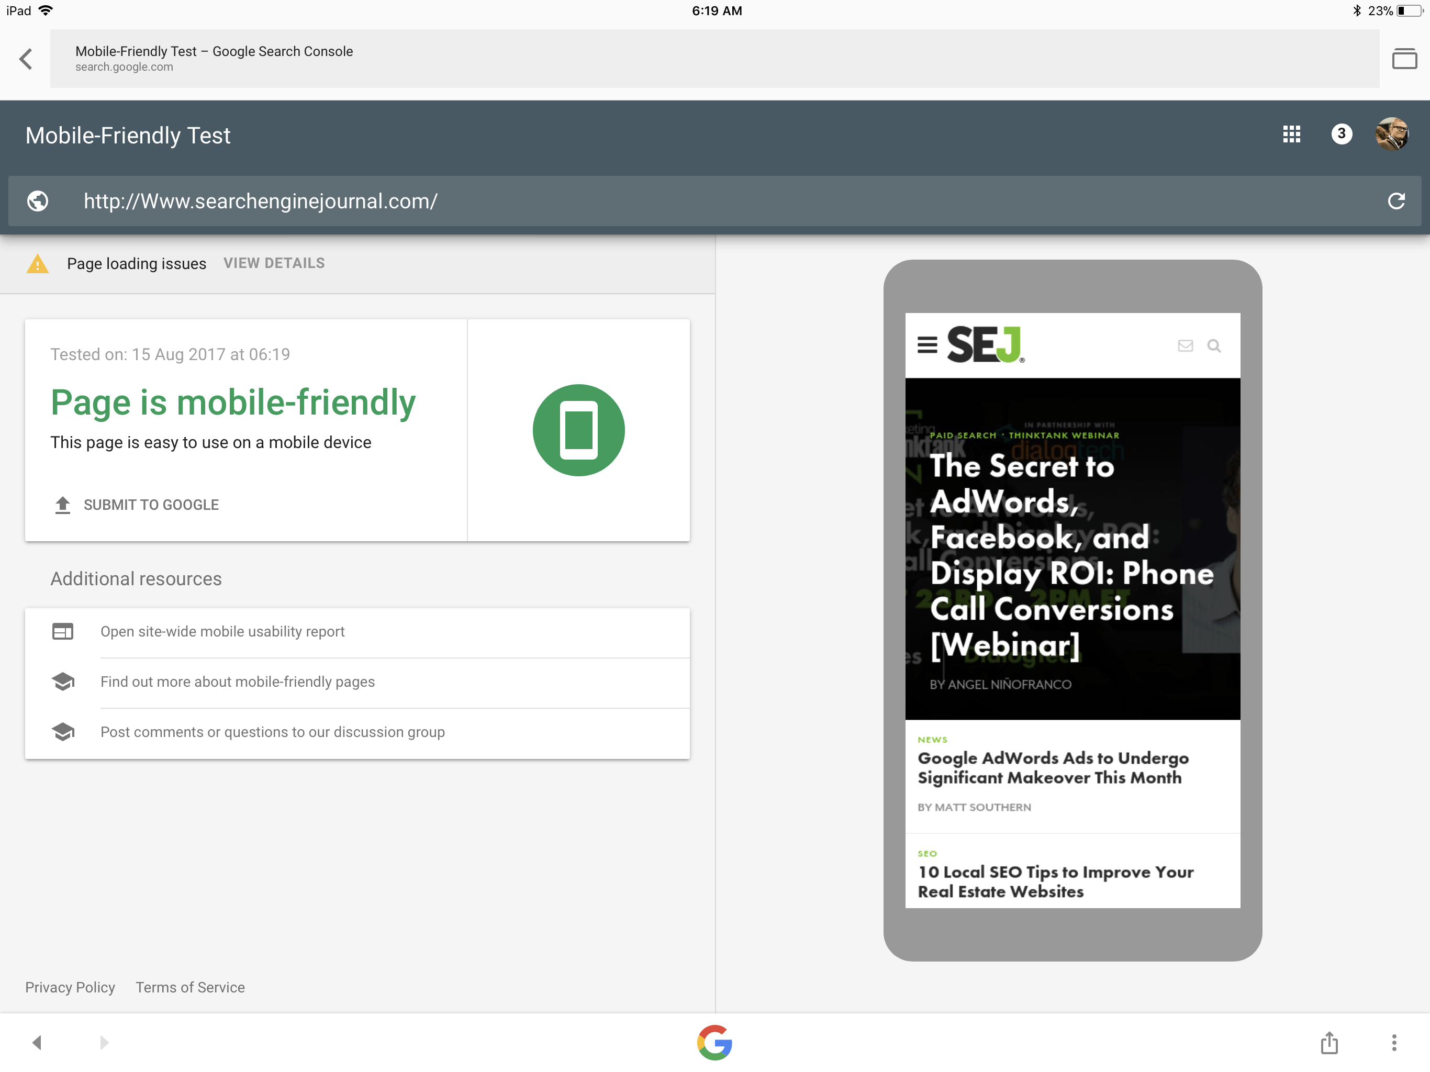The width and height of the screenshot is (1430, 1072).
Task: Click the green mobile-friendly phone icon
Action: tap(578, 430)
